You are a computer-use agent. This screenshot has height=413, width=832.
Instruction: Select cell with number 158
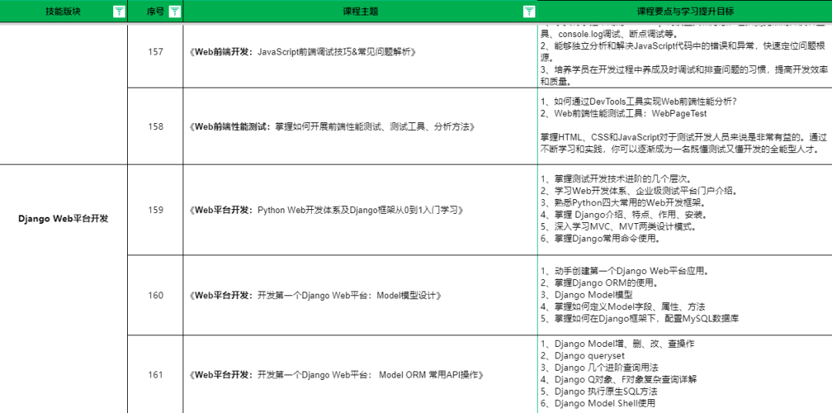[156, 127]
